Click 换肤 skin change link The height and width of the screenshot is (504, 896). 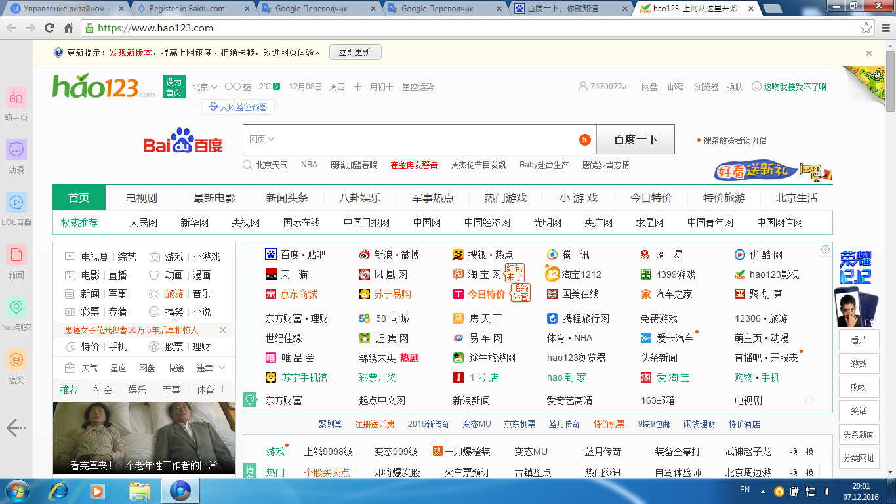(735, 87)
